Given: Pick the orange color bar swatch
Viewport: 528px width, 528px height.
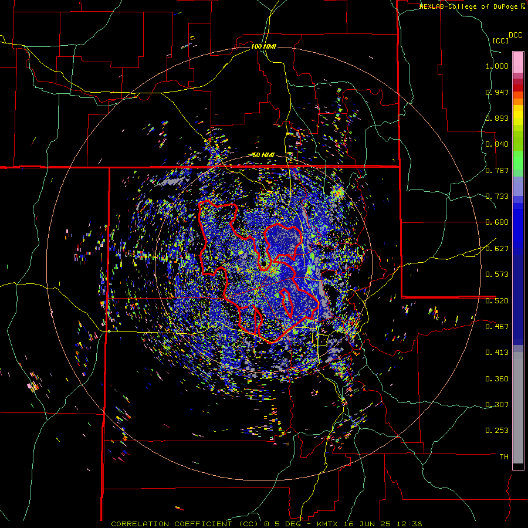Looking at the screenshot, I should click(x=518, y=101).
